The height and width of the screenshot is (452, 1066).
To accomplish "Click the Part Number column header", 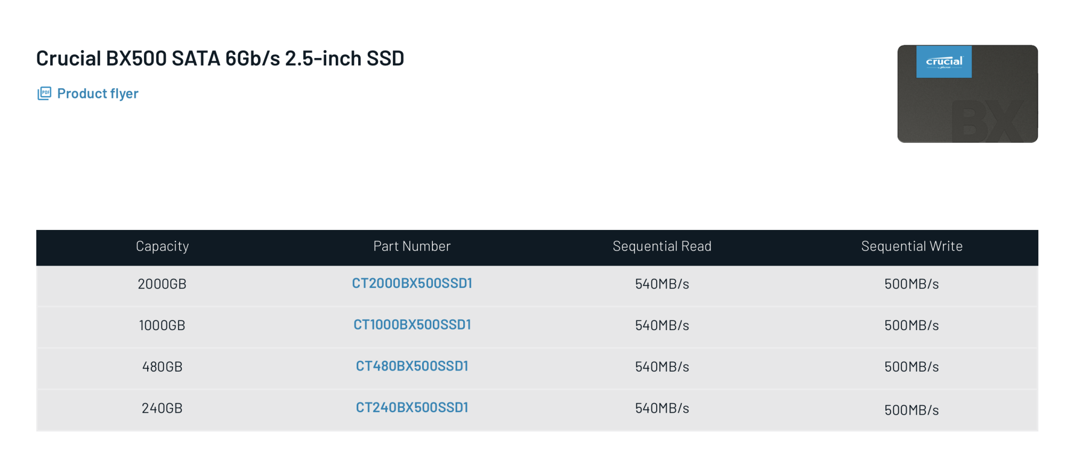I will point(412,246).
